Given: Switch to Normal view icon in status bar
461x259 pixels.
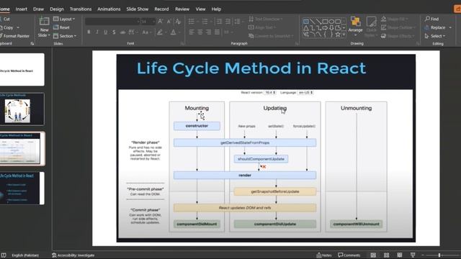Looking at the screenshot, I should pyautogui.click(x=373, y=255).
